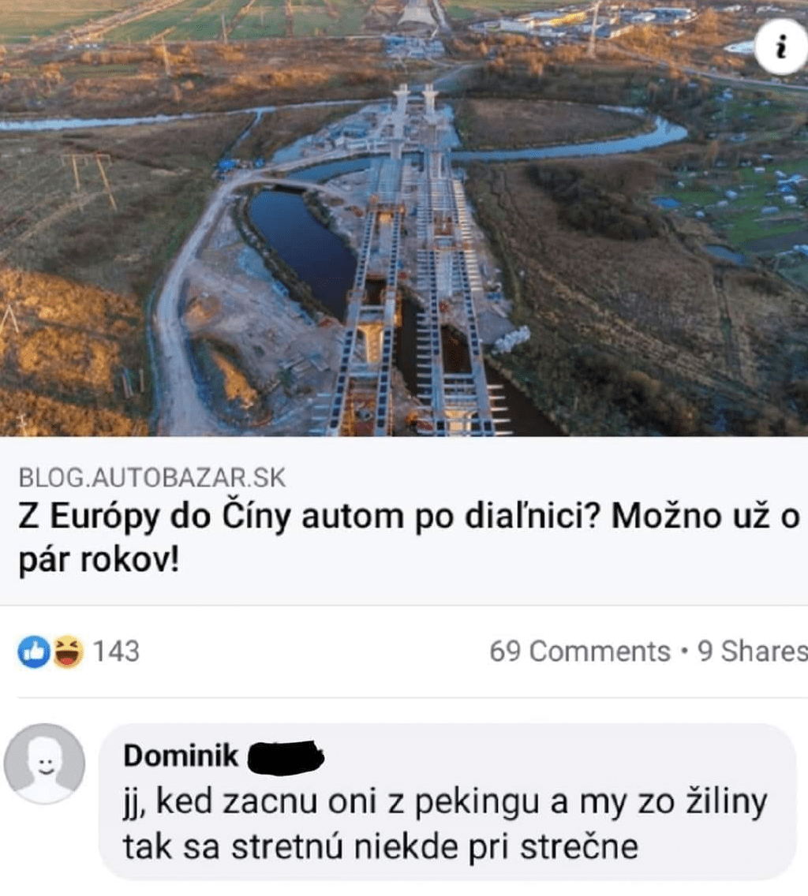Open the aerial highway construction preview photo
The image size is (808, 896).
[x=404, y=218]
